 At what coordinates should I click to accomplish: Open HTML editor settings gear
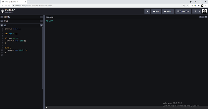coord(2,17)
